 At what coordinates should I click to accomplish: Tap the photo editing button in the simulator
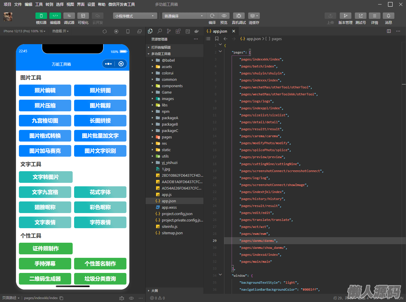coord(45,90)
